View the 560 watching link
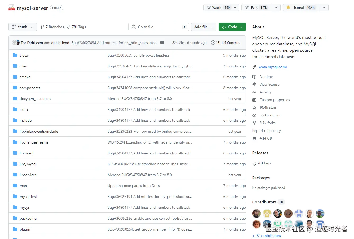354x239 pixels. pos(270,115)
